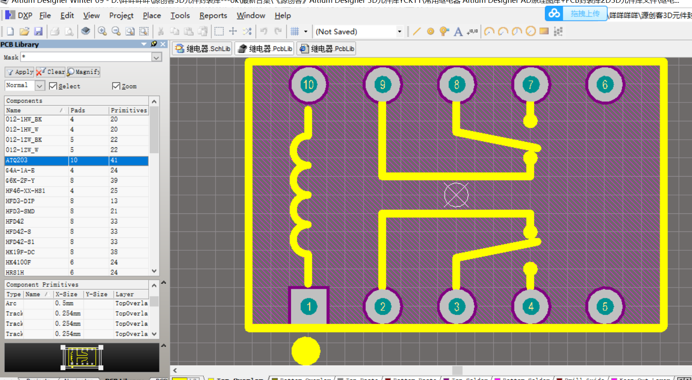Select the HFD3-DIP component row

[x=76, y=201]
